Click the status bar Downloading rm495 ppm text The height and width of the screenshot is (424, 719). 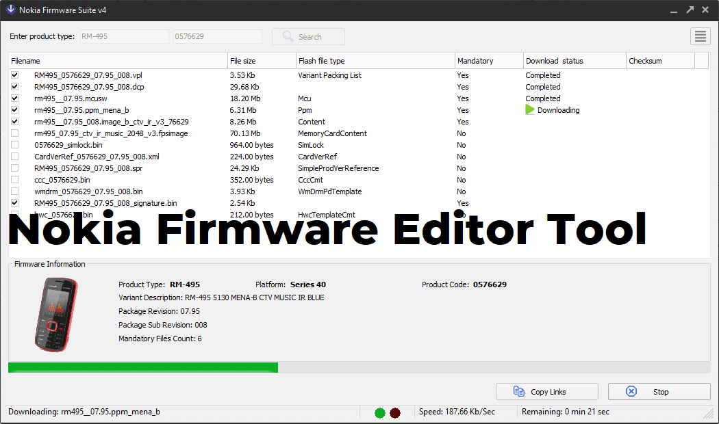tap(84, 412)
